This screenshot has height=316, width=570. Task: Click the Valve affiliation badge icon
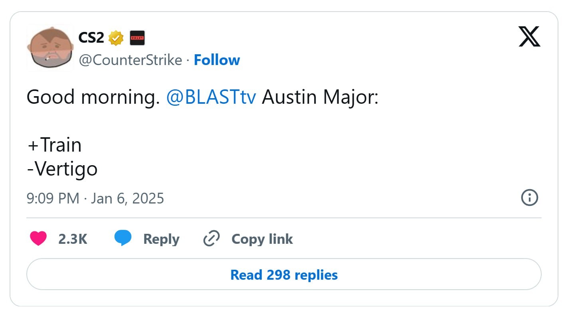[x=137, y=38]
